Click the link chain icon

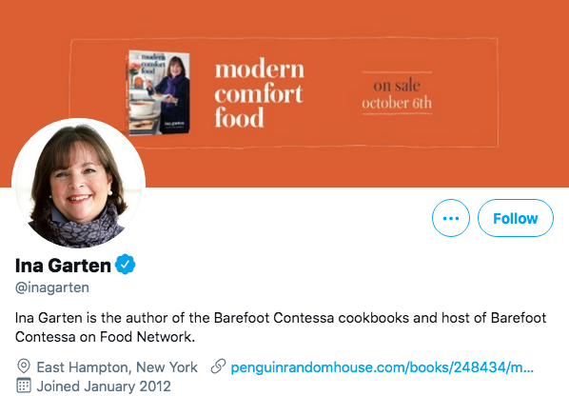point(218,366)
